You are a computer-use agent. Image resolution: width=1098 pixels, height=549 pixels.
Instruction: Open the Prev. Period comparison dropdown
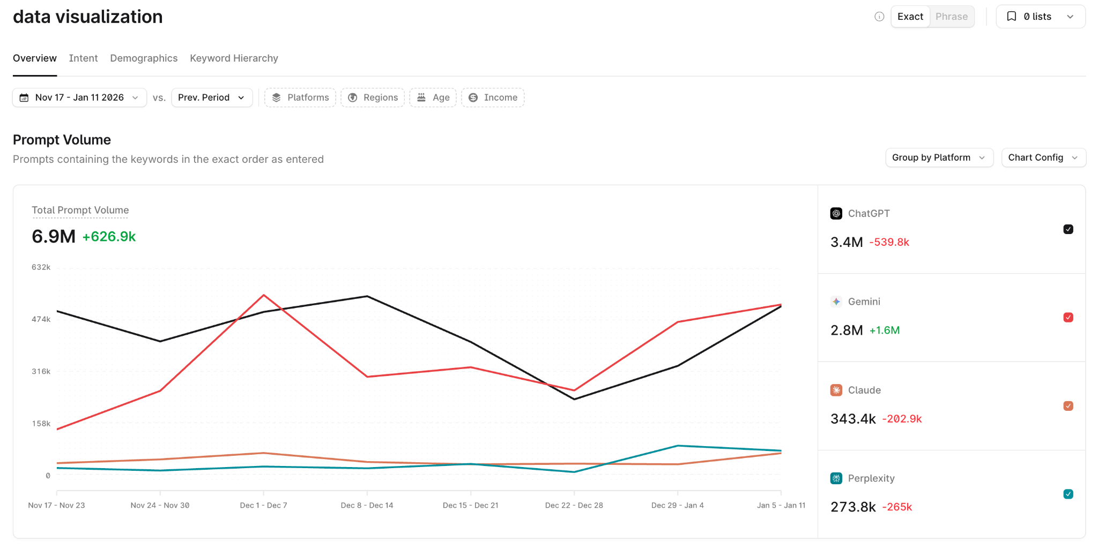tap(212, 97)
